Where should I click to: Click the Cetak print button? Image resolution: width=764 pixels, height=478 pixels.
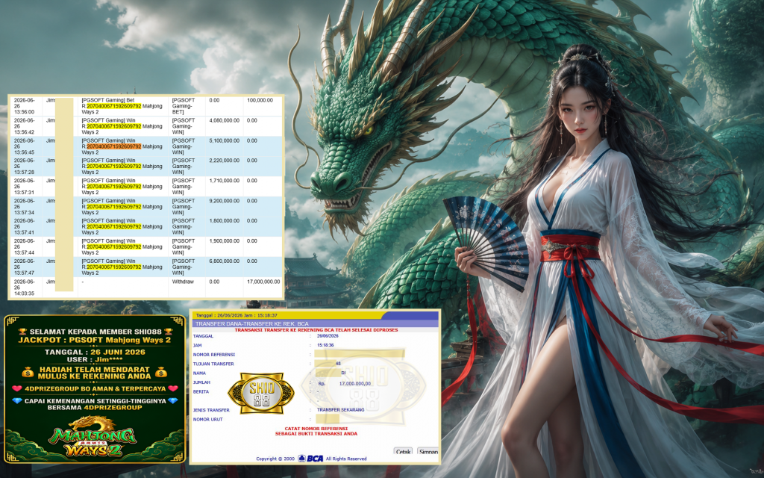click(403, 451)
